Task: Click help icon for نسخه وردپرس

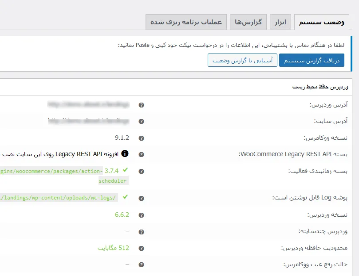Action: 141,215
